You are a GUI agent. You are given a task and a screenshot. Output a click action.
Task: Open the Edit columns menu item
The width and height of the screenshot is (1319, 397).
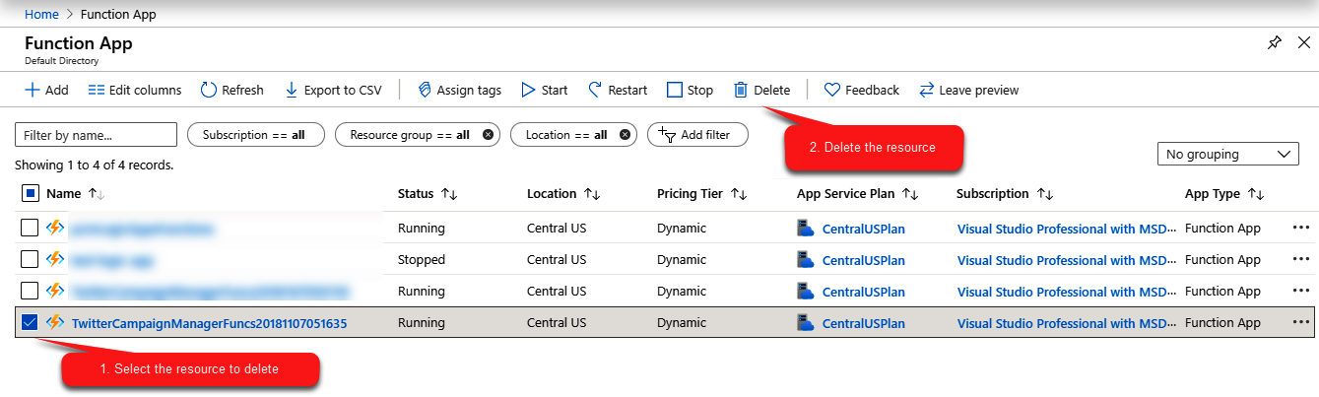pyautogui.click(x=135, y=90)
